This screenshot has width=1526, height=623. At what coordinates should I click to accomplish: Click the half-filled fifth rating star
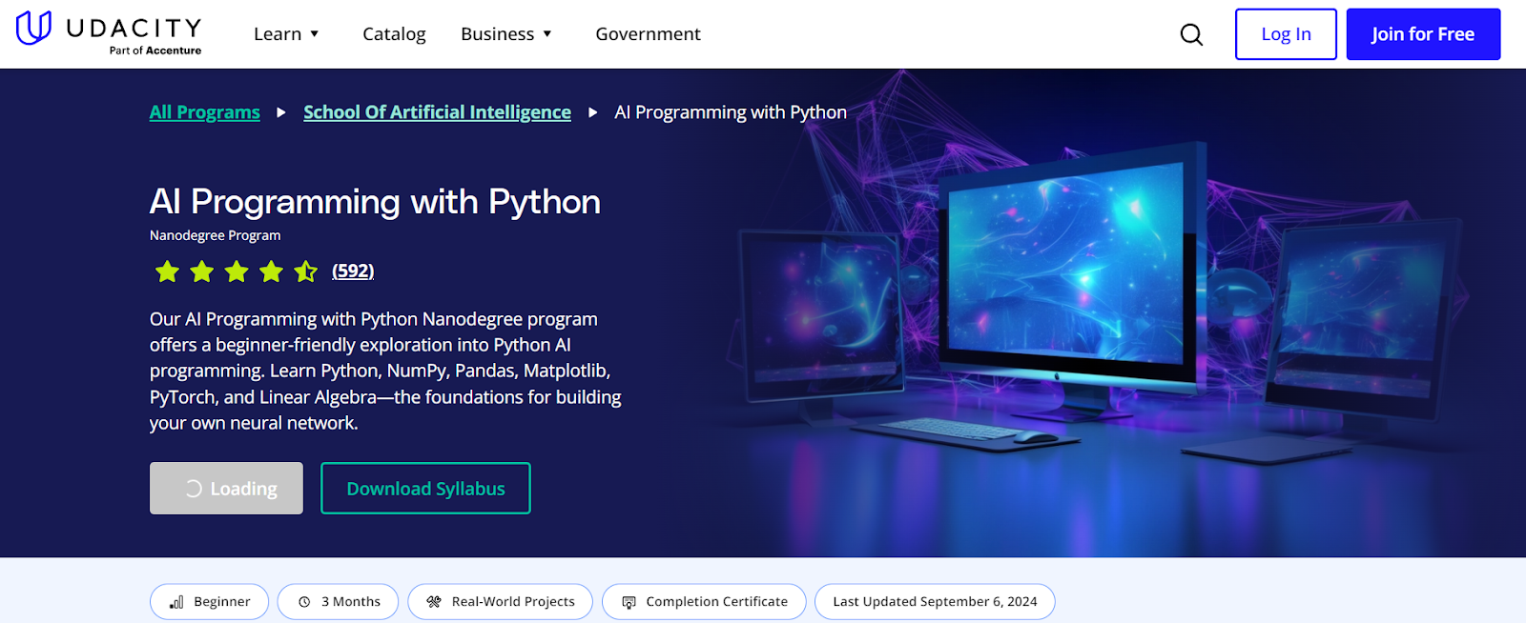pos(305,271)
